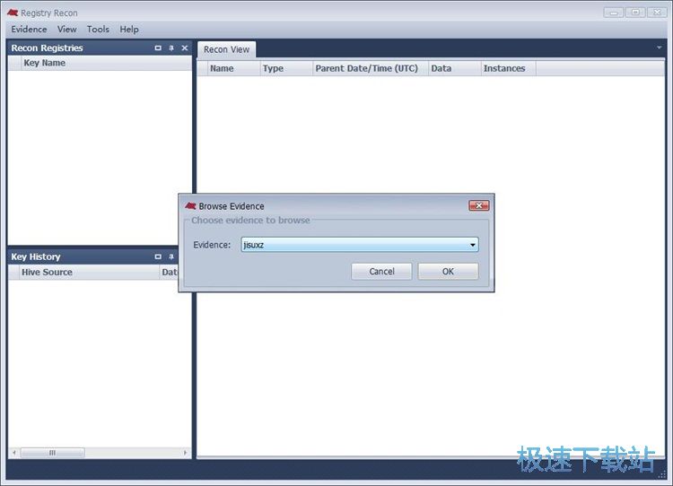Click Key History scrollbar left arrow
This screenshot has width=673, height=486.
click(14, 453)
